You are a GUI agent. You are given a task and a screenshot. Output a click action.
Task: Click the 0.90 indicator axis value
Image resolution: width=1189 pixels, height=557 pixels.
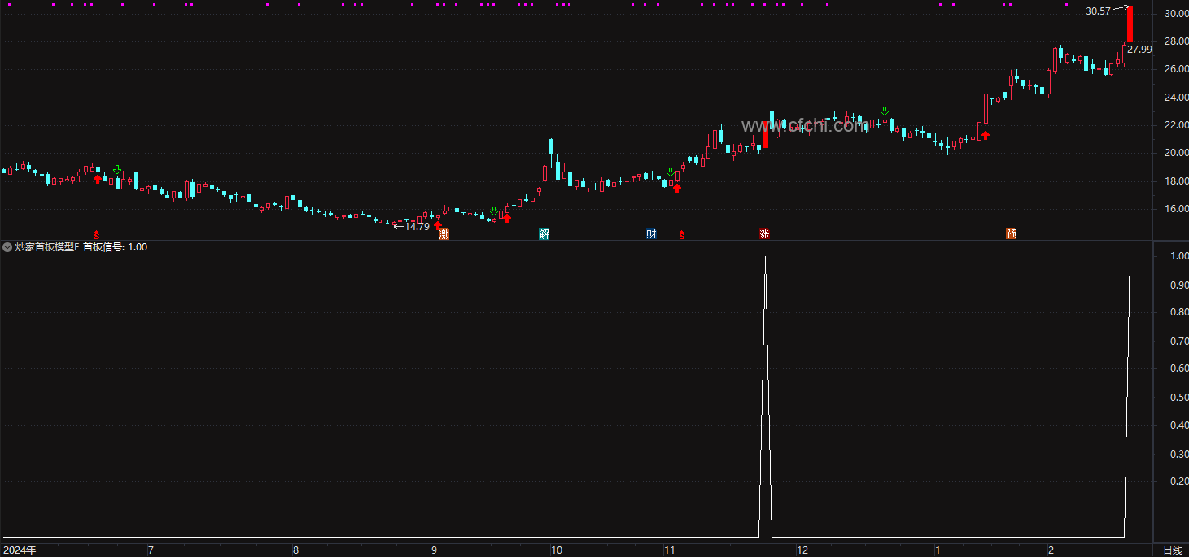(x=1178, y=285)
